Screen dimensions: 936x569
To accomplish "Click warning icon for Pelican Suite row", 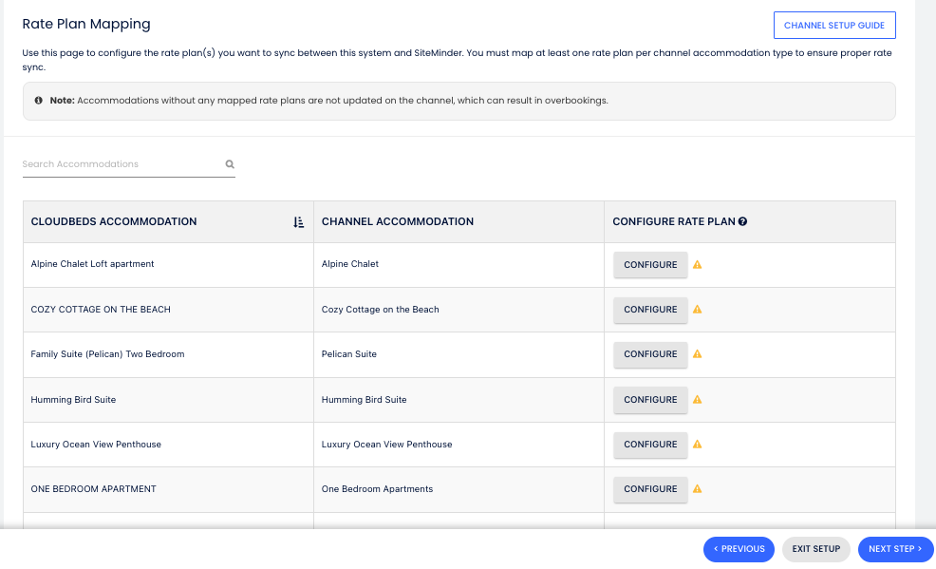I will point(698,354).
